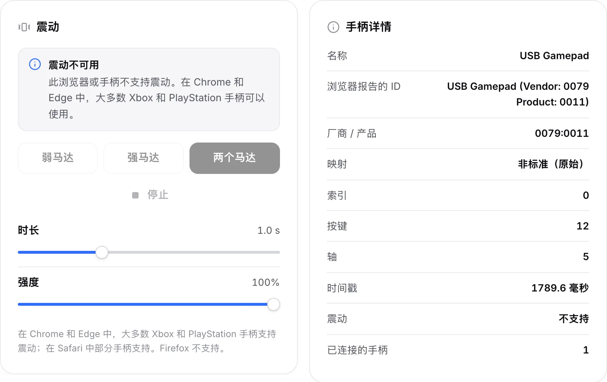Screen dimensions: 607x382
Task: Click the 映射 label
Action: coord(337,164)
